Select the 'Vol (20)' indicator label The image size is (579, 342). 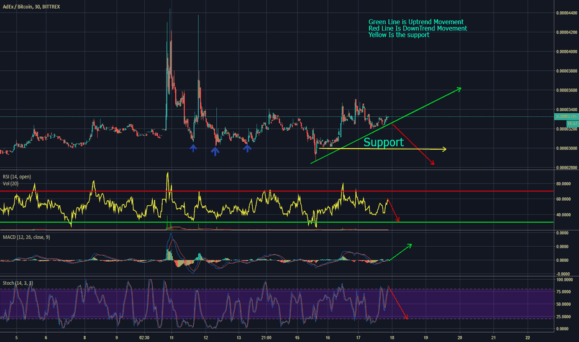click(11, 183)
